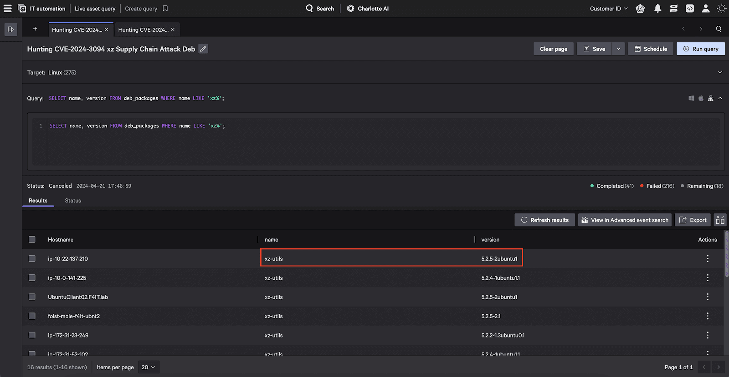The width and height of the screenshot is (729, 377).
Task: Edit the query title with pencil icon
Action: 203,49
